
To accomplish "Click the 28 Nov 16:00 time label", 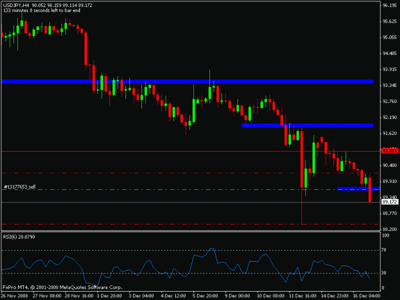I will pyautogui.click(x=79, y=296).
